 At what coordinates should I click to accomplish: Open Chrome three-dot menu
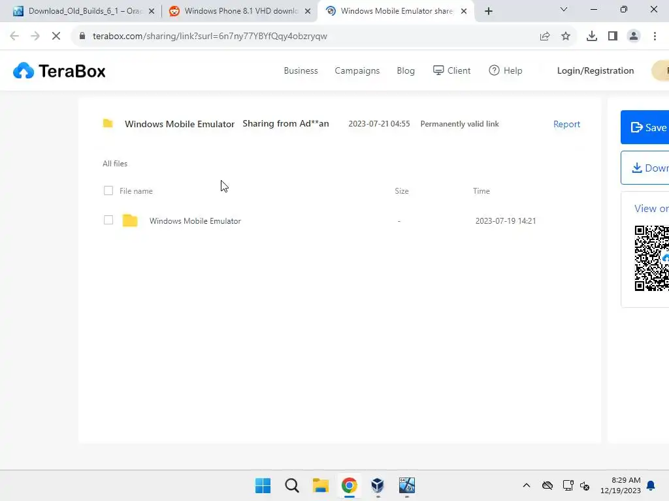tap(655, 37)
